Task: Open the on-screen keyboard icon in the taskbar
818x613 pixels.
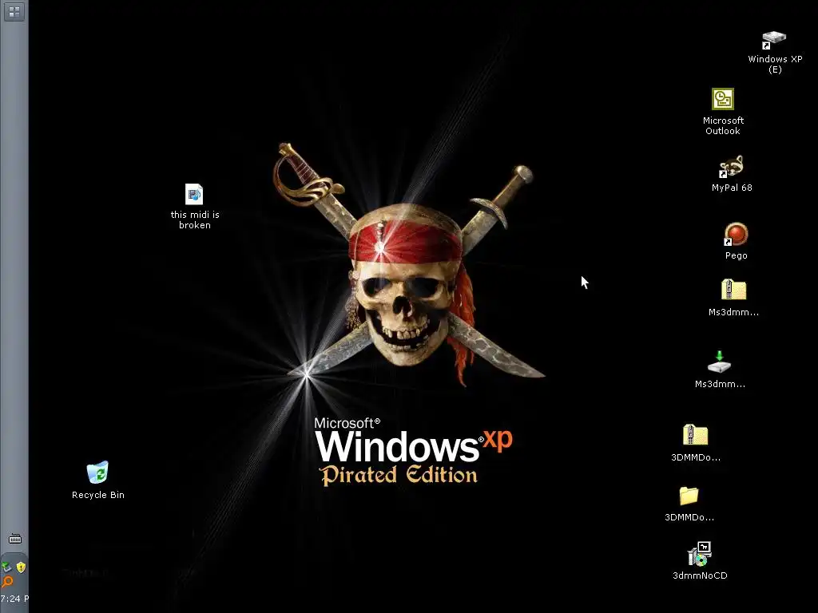Action: 14,539
